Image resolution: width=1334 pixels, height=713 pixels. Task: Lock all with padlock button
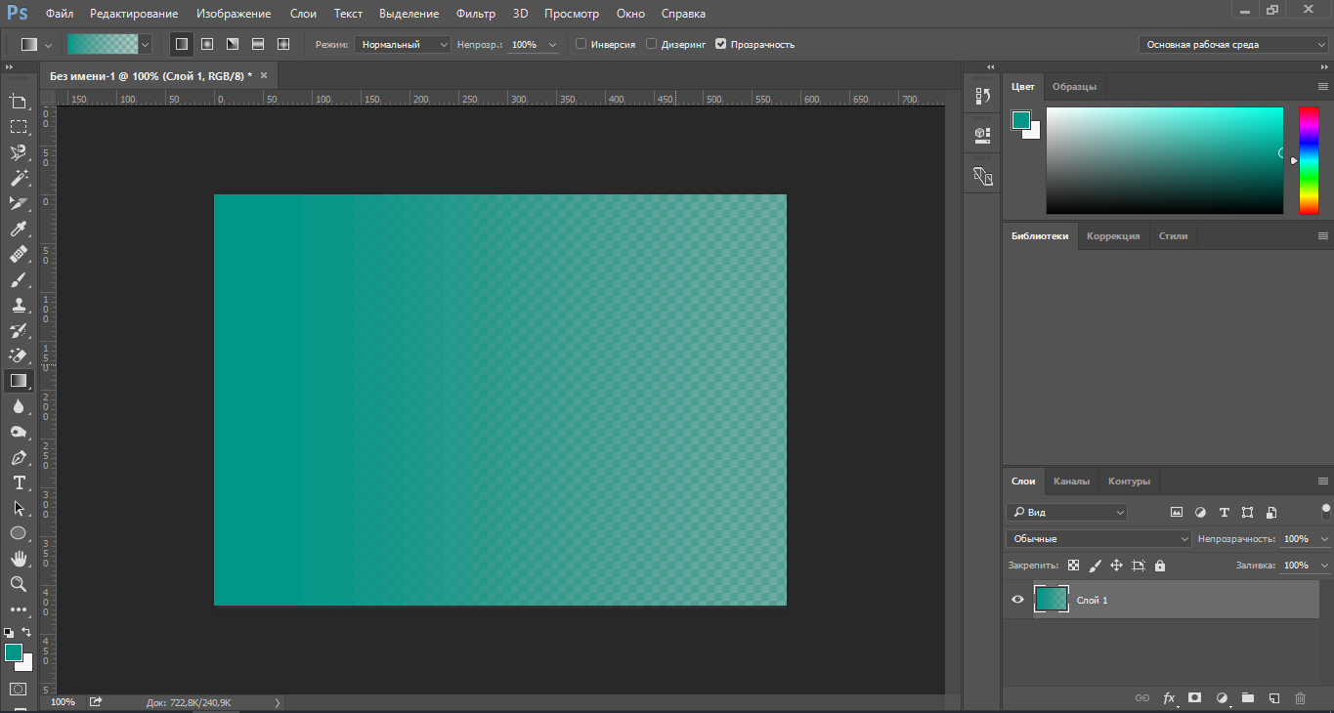pos(1160,566)
